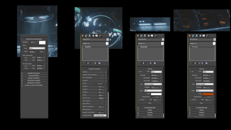The width and height of the screenshot is (231, 130).
Task: Expand Options rollout in VRayLight057 panel
Action: point(202,110)
